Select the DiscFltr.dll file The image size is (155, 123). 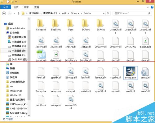click(86, 56)
